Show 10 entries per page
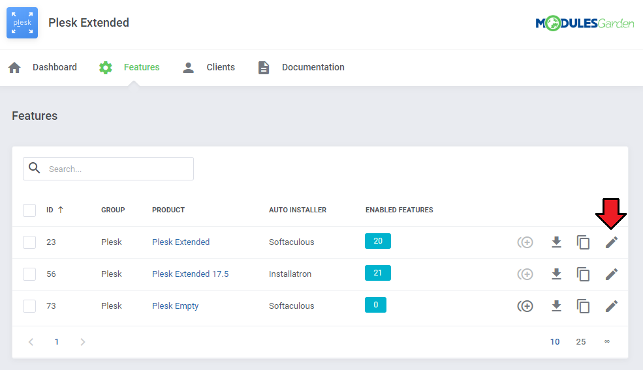Screen dimensions: 643x370 pos(555,342)
